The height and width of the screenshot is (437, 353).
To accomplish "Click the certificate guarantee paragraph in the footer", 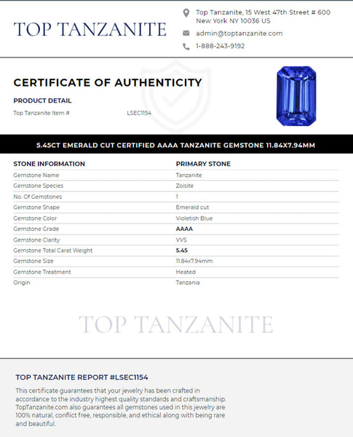I will (x=121, y=407).
